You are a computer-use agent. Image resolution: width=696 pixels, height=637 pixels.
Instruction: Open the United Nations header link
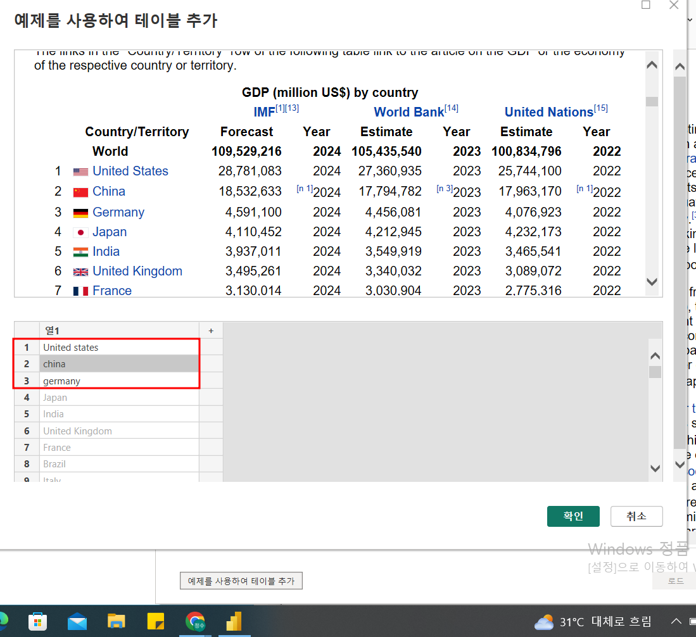548,112
